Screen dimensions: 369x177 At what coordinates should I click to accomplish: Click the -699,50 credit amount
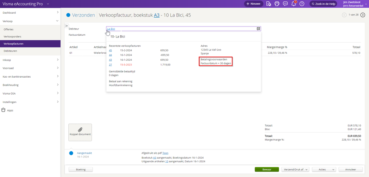[x=164, y=55]
